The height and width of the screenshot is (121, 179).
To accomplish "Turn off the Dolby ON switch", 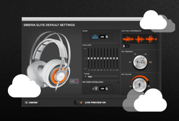I will coord(104,37).
